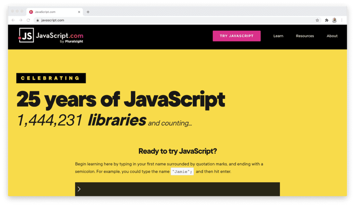This screenshot has height=206, width=355.
Task: Click the padlock icon in the address bar
Action: coord(37,20)
